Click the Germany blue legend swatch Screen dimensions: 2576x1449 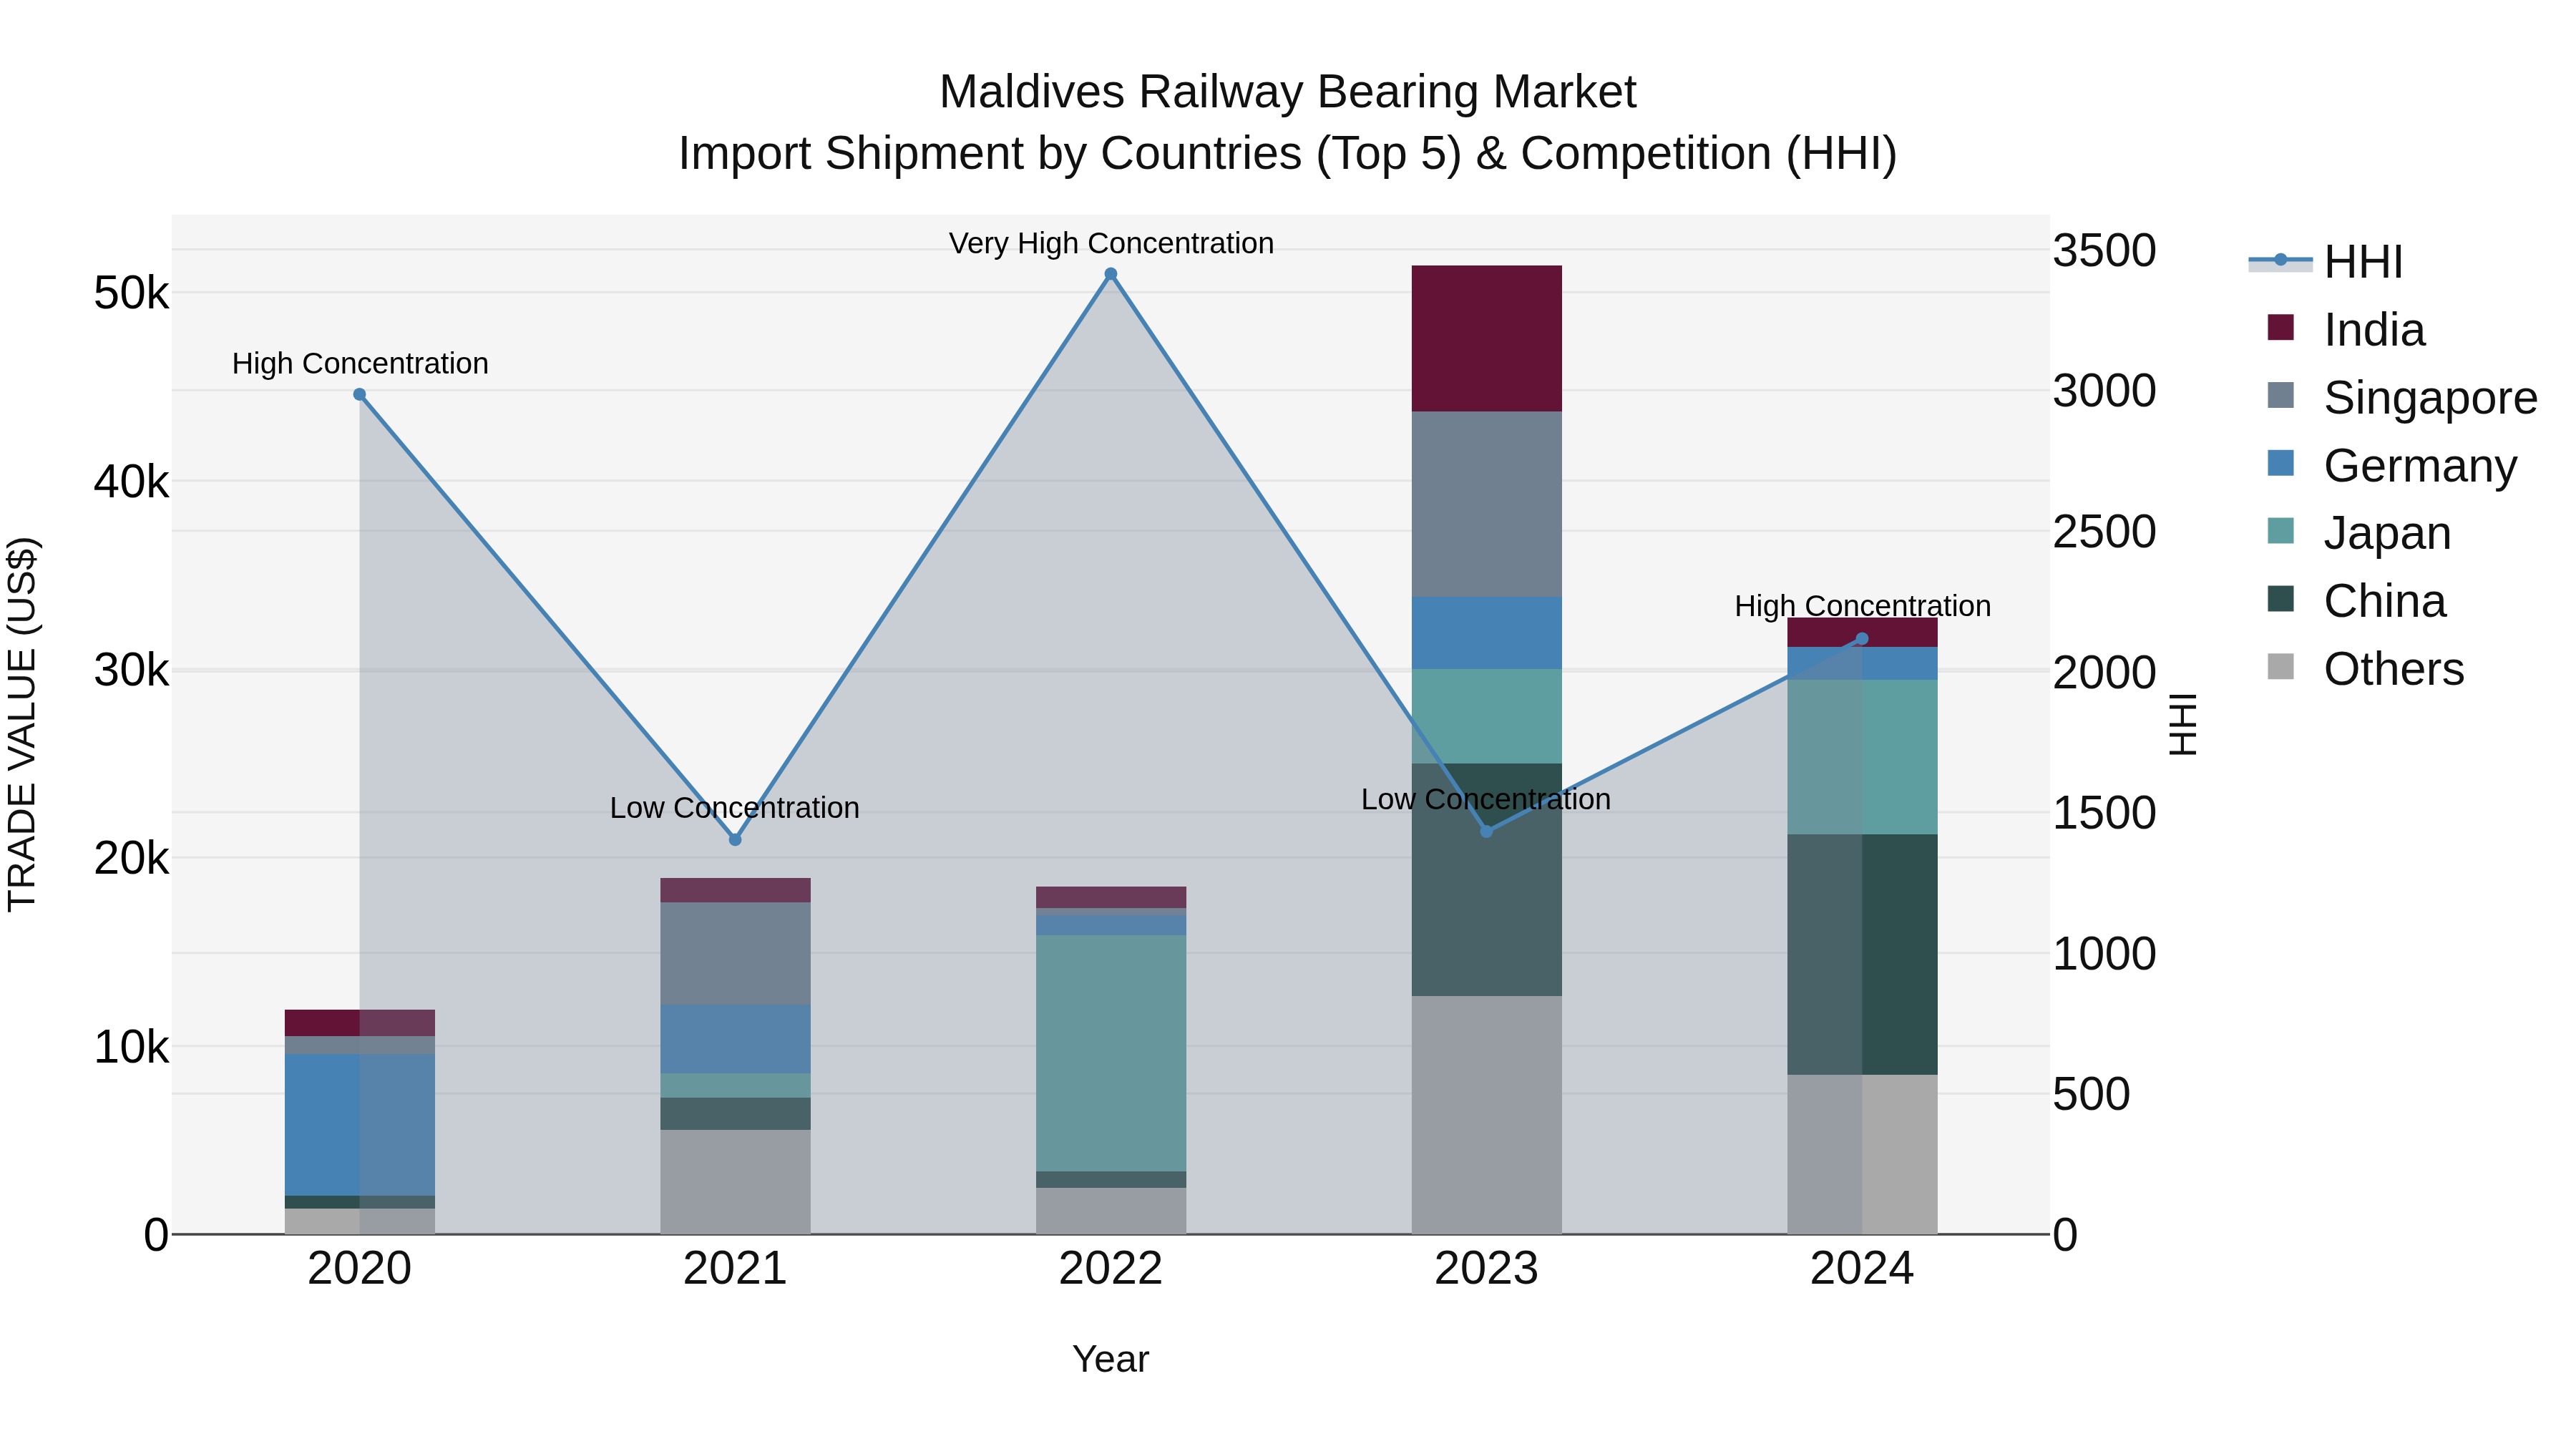2281,464
